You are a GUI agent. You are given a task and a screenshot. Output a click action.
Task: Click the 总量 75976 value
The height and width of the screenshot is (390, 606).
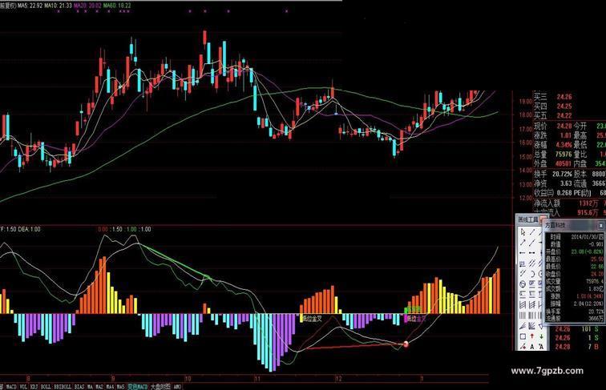(564, 154)
